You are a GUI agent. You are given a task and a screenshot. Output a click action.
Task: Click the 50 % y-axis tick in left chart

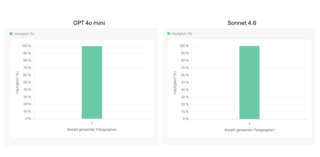click(27, 83)
